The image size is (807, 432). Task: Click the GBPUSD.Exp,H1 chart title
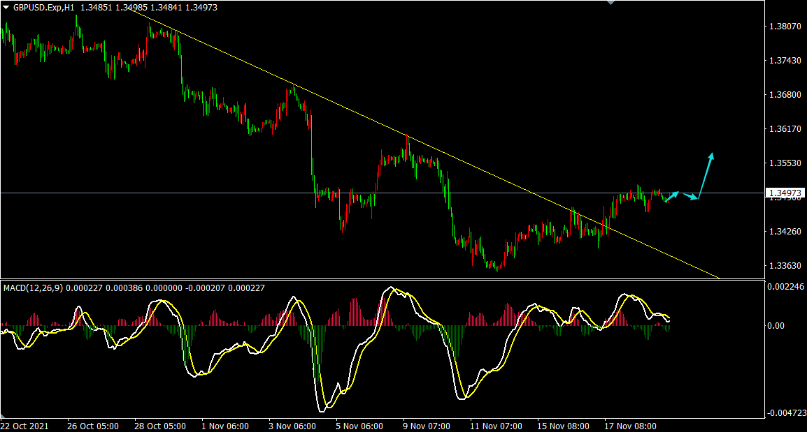(x=44, y=8)
